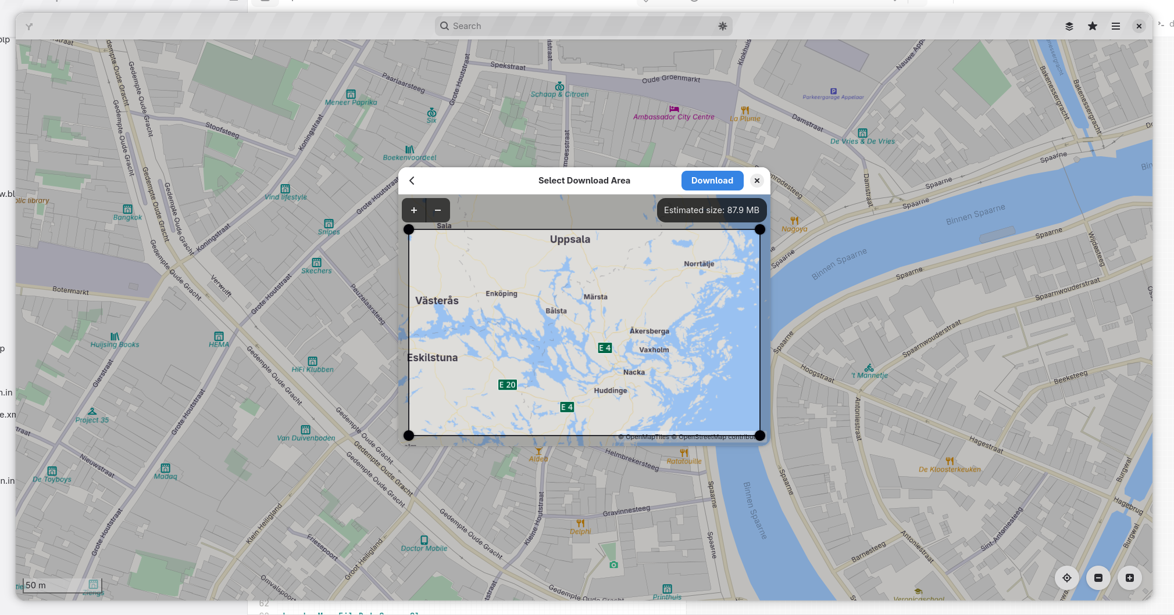Zoom out the main map
The height and width of the screenshot is (615, 1174).
click(x=1098, y=578)
